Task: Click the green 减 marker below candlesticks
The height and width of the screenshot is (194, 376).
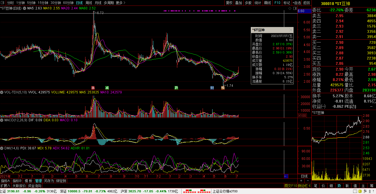Action: tap(107, 88)
